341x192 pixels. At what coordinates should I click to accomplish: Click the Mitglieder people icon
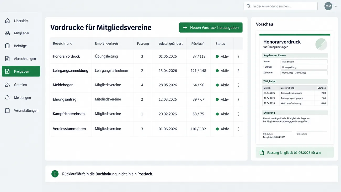click(x=7, y=33)
